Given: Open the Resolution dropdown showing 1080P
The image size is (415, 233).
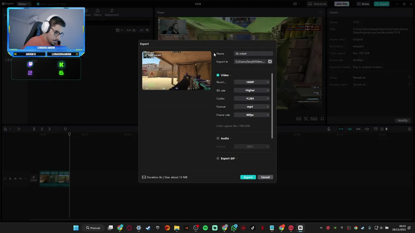Looking at the screenshot, I should click(x=252, y=82).
